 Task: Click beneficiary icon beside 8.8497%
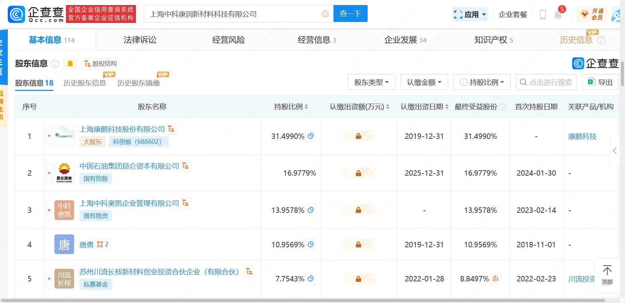495,278
